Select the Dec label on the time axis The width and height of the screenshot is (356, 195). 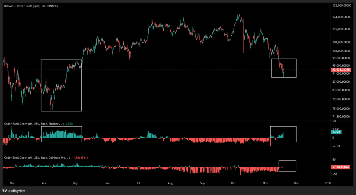[x=296, y=183]
